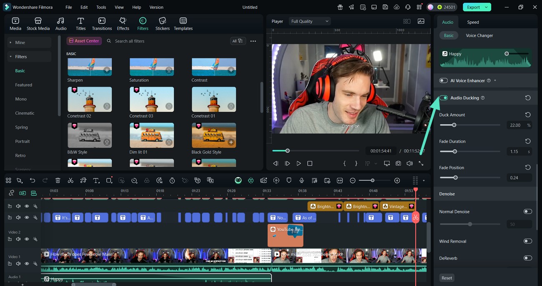542x286 pixels.
Task: Open the Edit menu
Action: coord(84,7)
